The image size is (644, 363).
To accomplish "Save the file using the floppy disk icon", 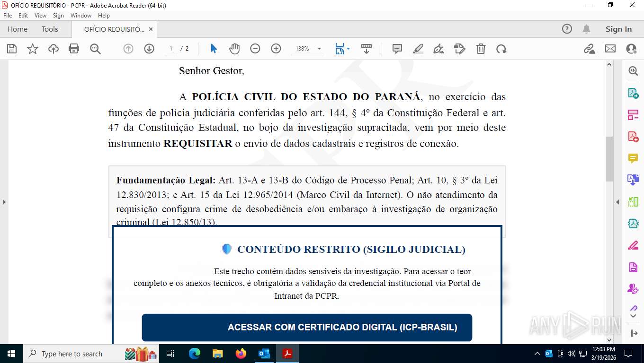I will point(12,49).
